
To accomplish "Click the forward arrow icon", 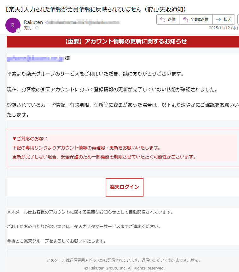I will 218,19.
